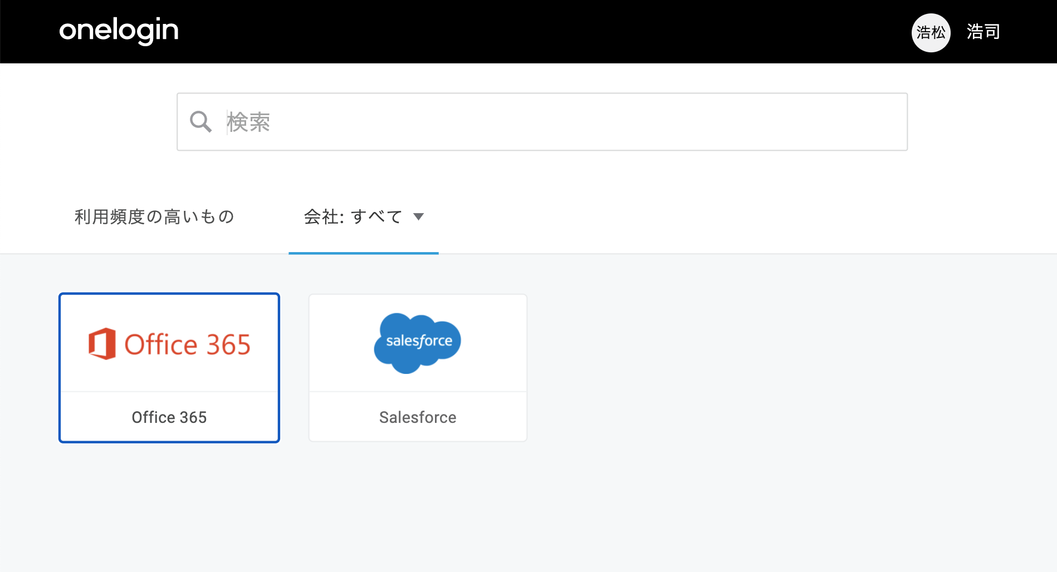Click the red Office 365 wordmark
This screenshot has width=1057, height=572.
point(187,344)
